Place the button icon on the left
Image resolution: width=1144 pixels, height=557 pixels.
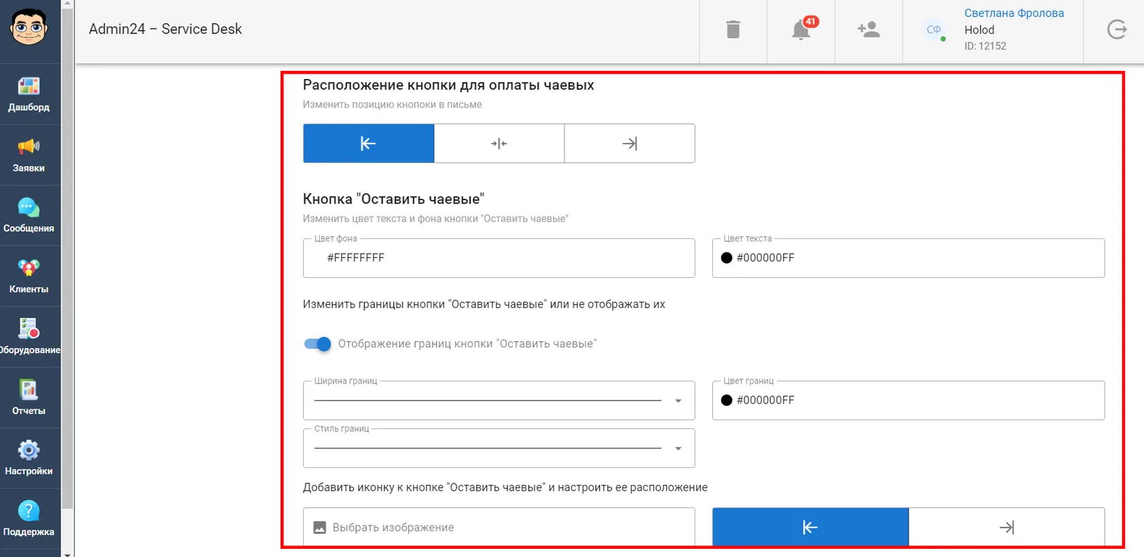[810, 527]
